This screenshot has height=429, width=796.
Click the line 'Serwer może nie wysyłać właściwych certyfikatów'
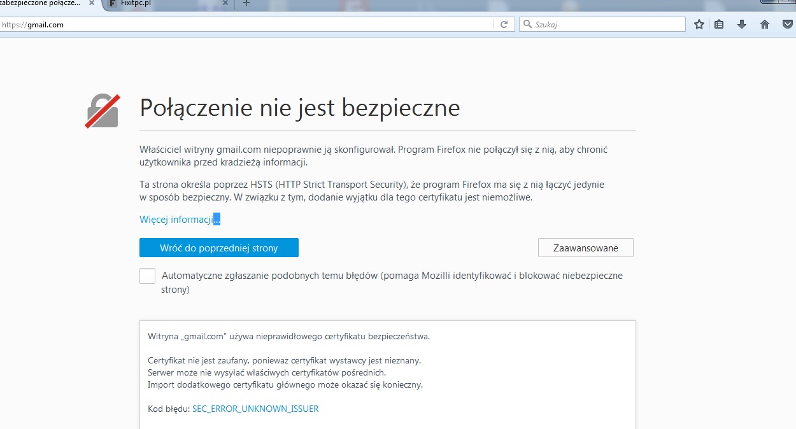click(267, 372)
